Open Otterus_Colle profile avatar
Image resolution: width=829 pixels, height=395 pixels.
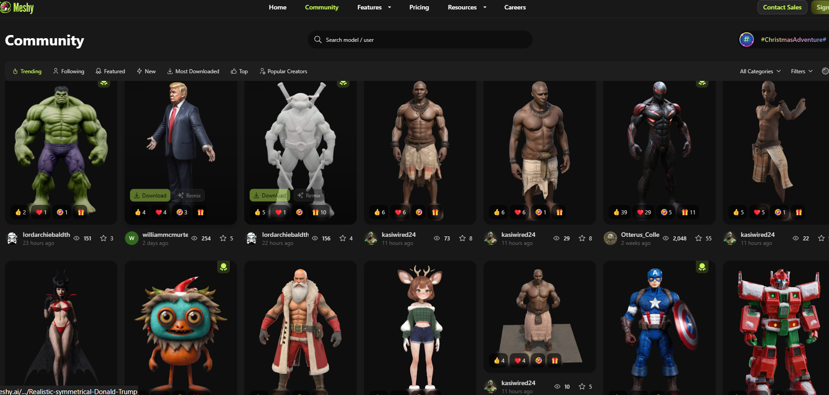click(610, 238)
